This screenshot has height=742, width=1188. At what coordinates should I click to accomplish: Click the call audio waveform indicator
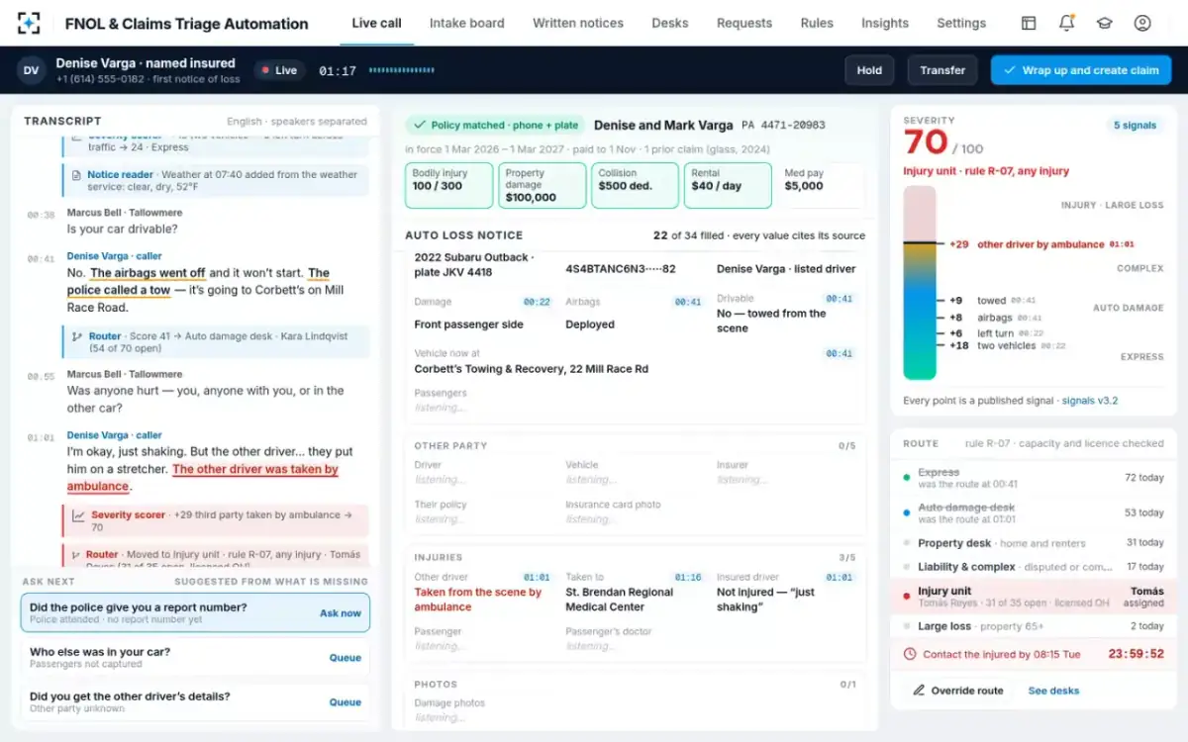[401, 70]
